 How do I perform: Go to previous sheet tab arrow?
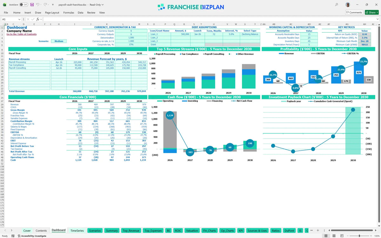click(x=5, y=230)
